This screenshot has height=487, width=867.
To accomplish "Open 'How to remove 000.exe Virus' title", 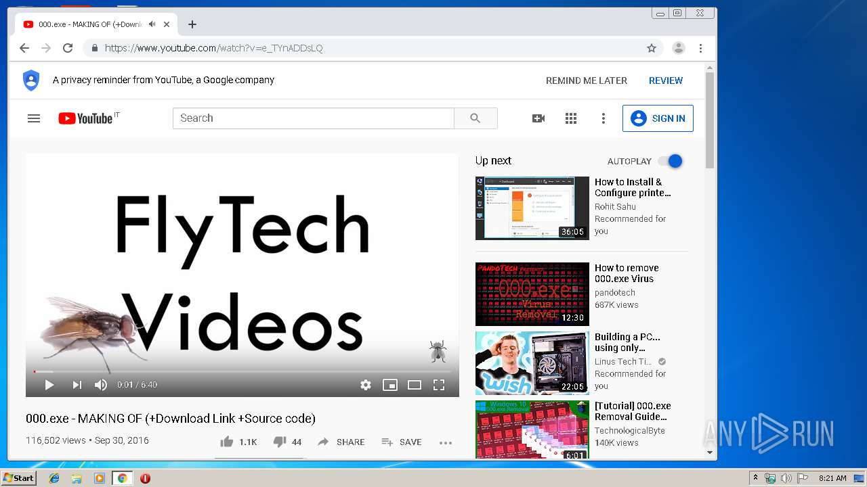I will pos(627,273).
